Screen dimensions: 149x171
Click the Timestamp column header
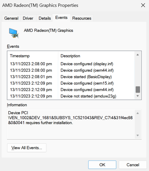point(33,56)
